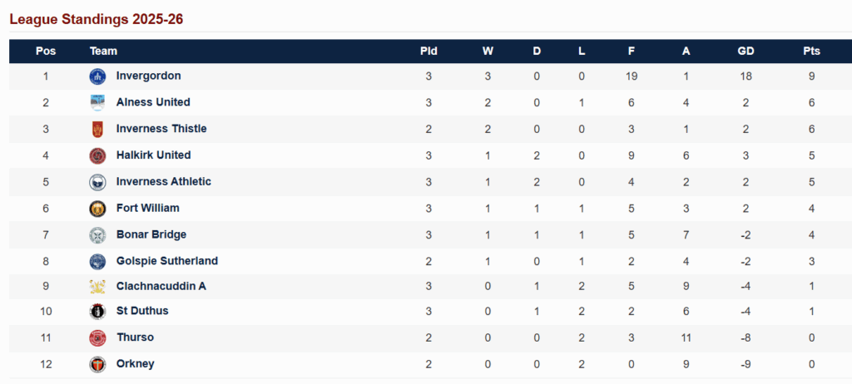Image resolution: width=852 pixels, height=384 pixels.
Task: Click the Clachnacuddin A golden crest
Action: [x=98, y=287]
